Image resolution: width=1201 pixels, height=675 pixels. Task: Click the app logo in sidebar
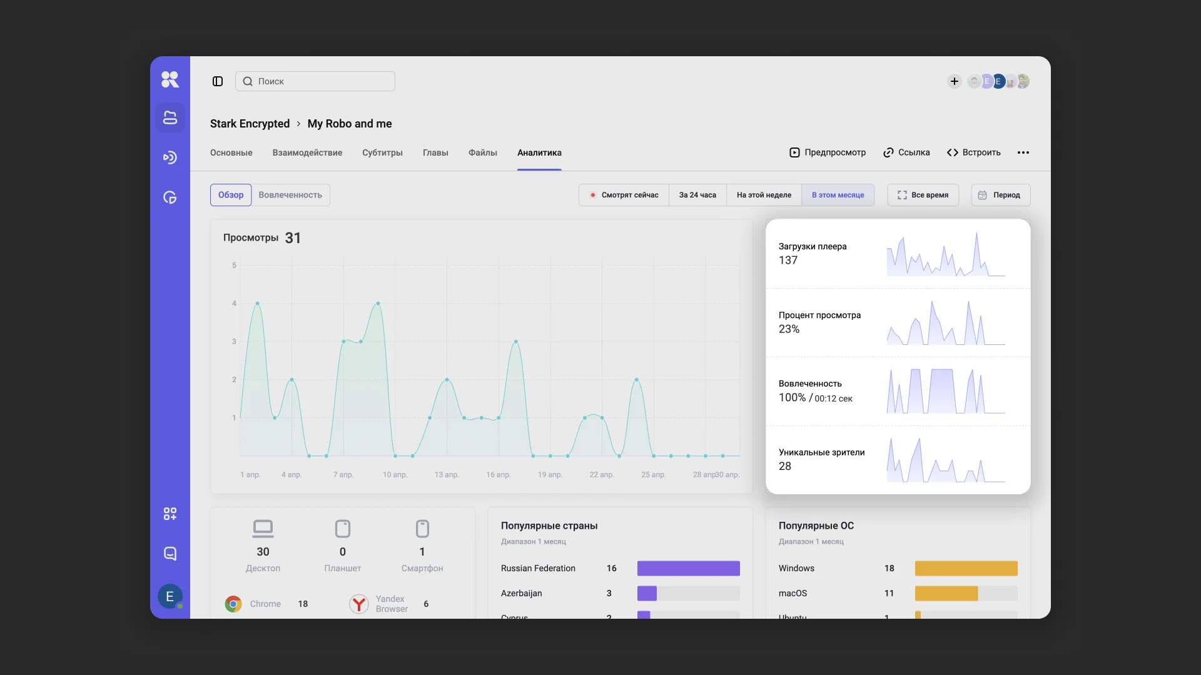[170, 79]
